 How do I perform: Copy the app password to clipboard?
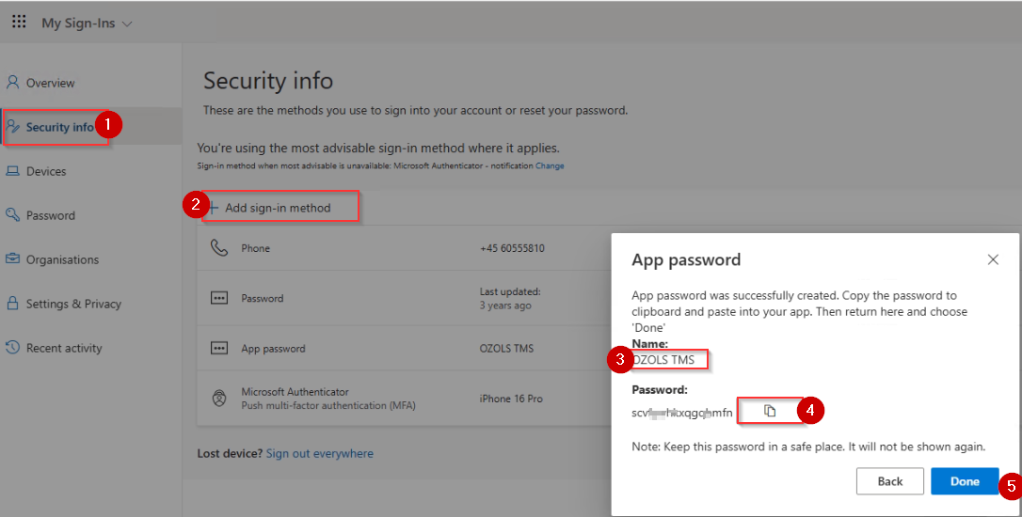click(770, 411)
